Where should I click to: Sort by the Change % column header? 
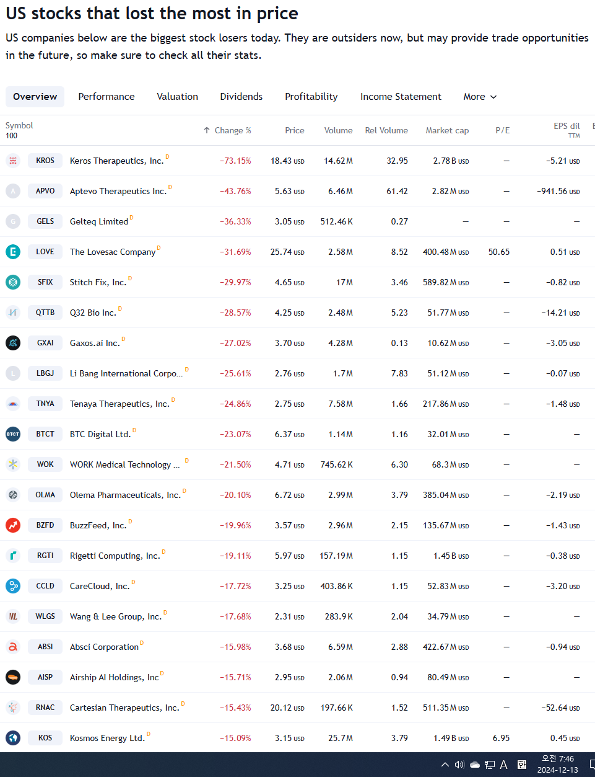click(x=227, y=130)
